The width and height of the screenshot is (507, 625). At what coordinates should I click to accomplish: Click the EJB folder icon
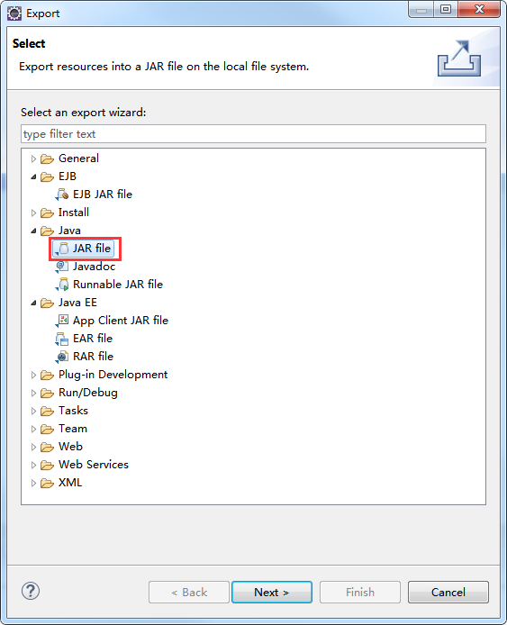(x=47, y=177)
